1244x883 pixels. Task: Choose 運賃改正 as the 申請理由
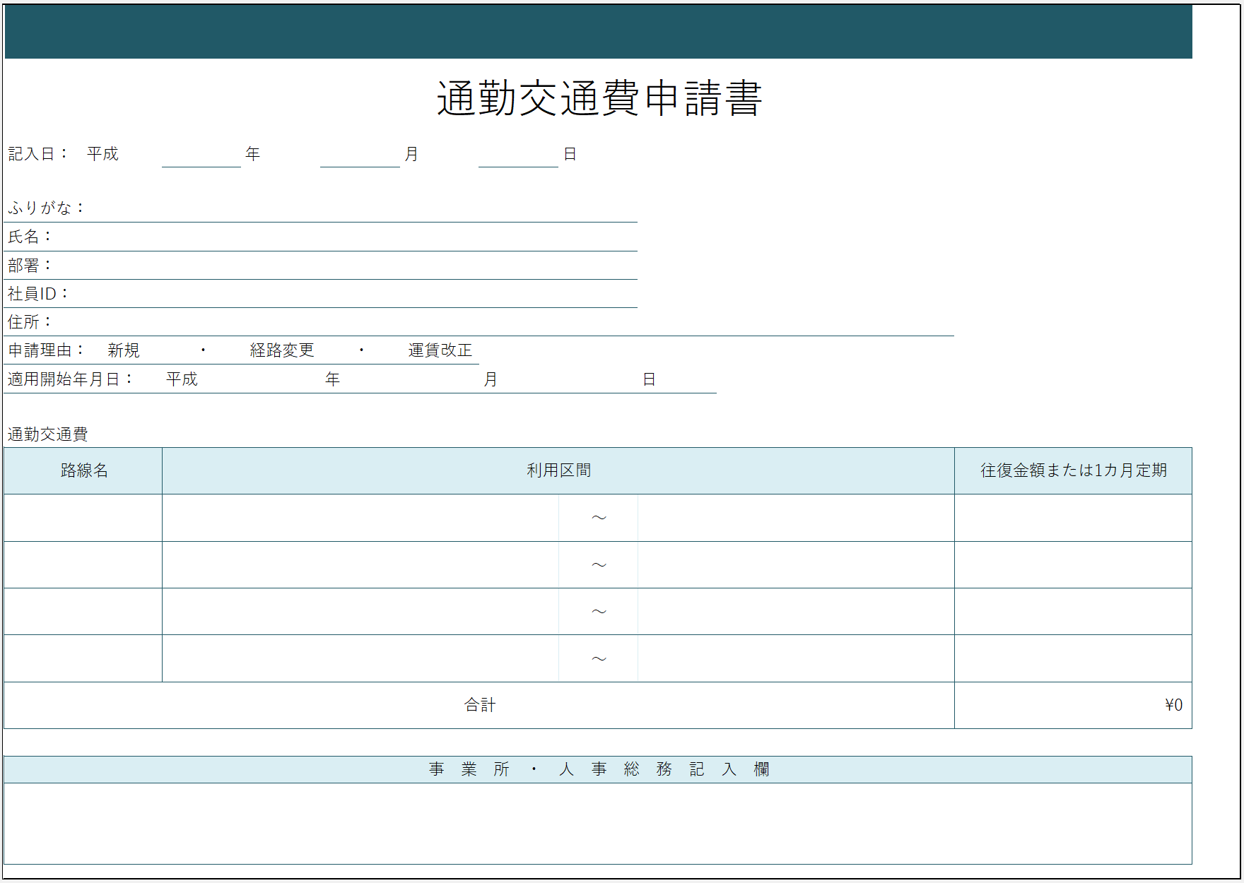coord(440,350)
